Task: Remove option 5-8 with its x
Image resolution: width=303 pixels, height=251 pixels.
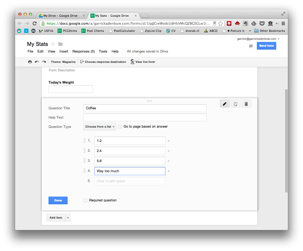Action: 169,161
